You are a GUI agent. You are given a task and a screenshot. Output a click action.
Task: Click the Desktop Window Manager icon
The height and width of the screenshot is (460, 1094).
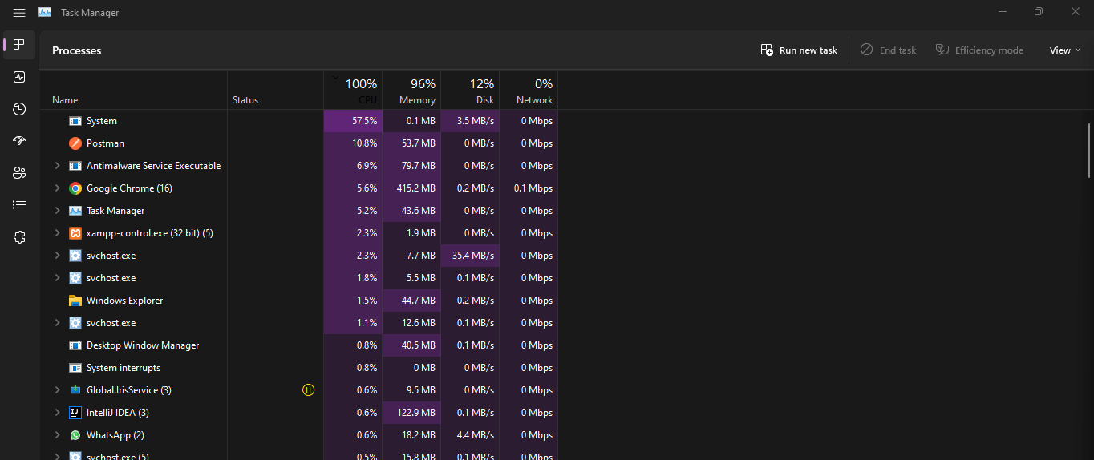click(x=75, y=345)
